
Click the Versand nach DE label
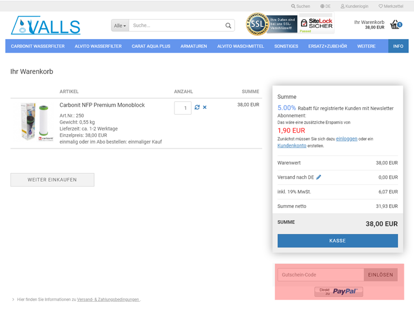(295, 177)
